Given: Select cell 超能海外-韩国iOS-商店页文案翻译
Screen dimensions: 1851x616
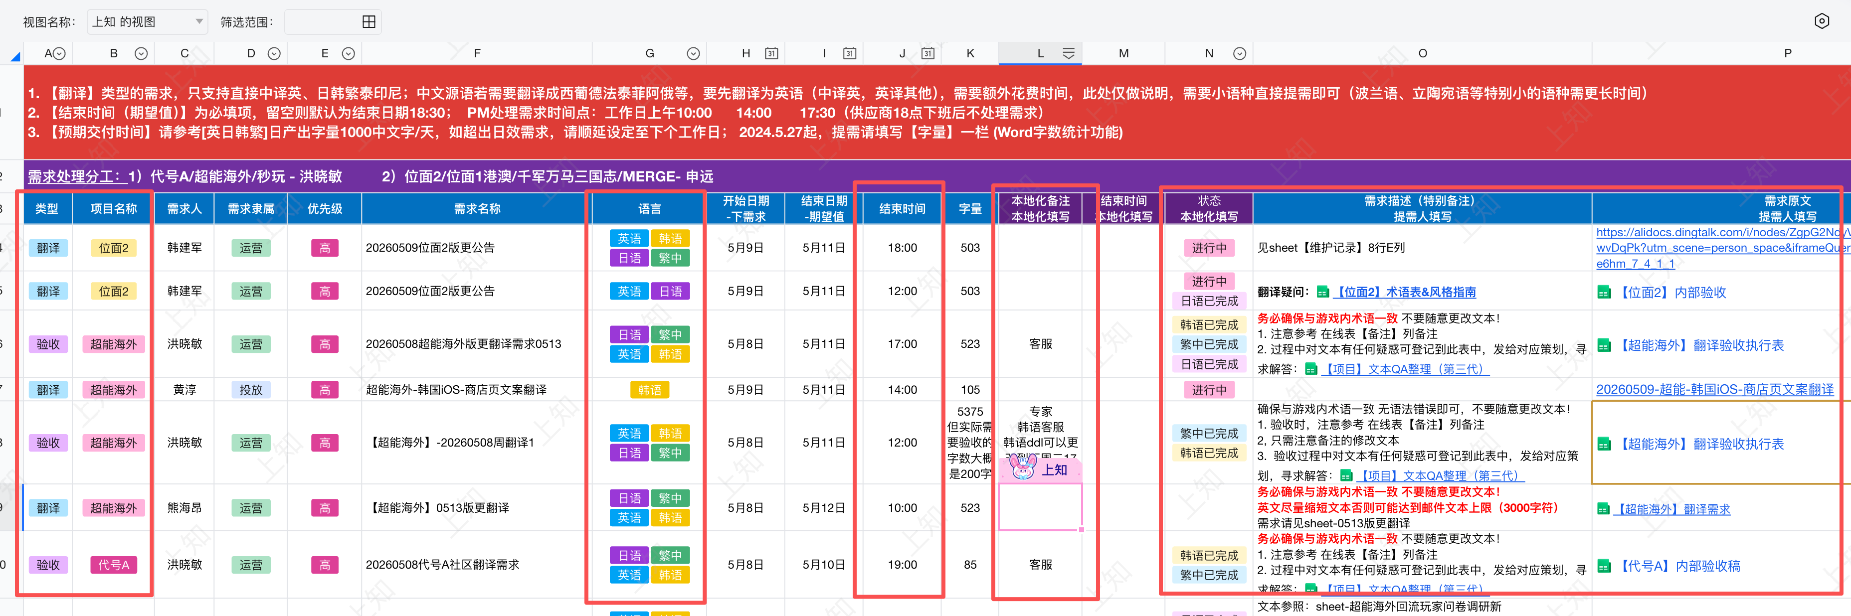Looking at the screenshot, I should pos(477,390).
